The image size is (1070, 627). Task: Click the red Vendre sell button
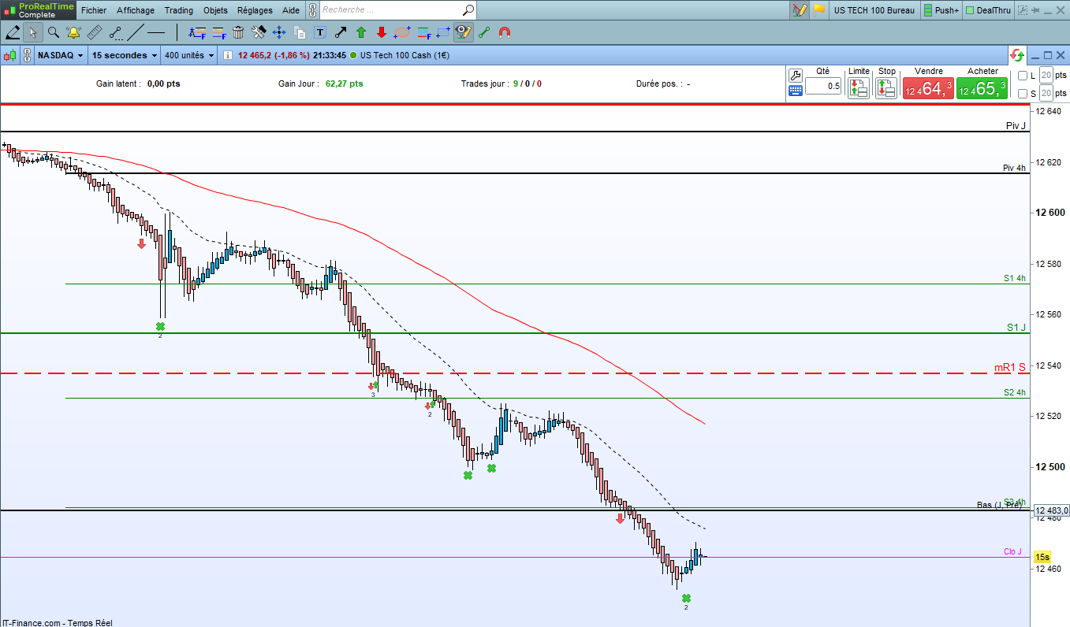tap(928, 88)
